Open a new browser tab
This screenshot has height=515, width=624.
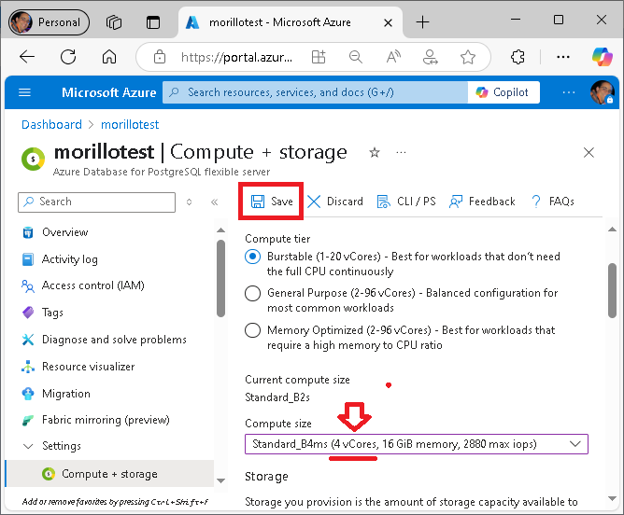(422, 22)
